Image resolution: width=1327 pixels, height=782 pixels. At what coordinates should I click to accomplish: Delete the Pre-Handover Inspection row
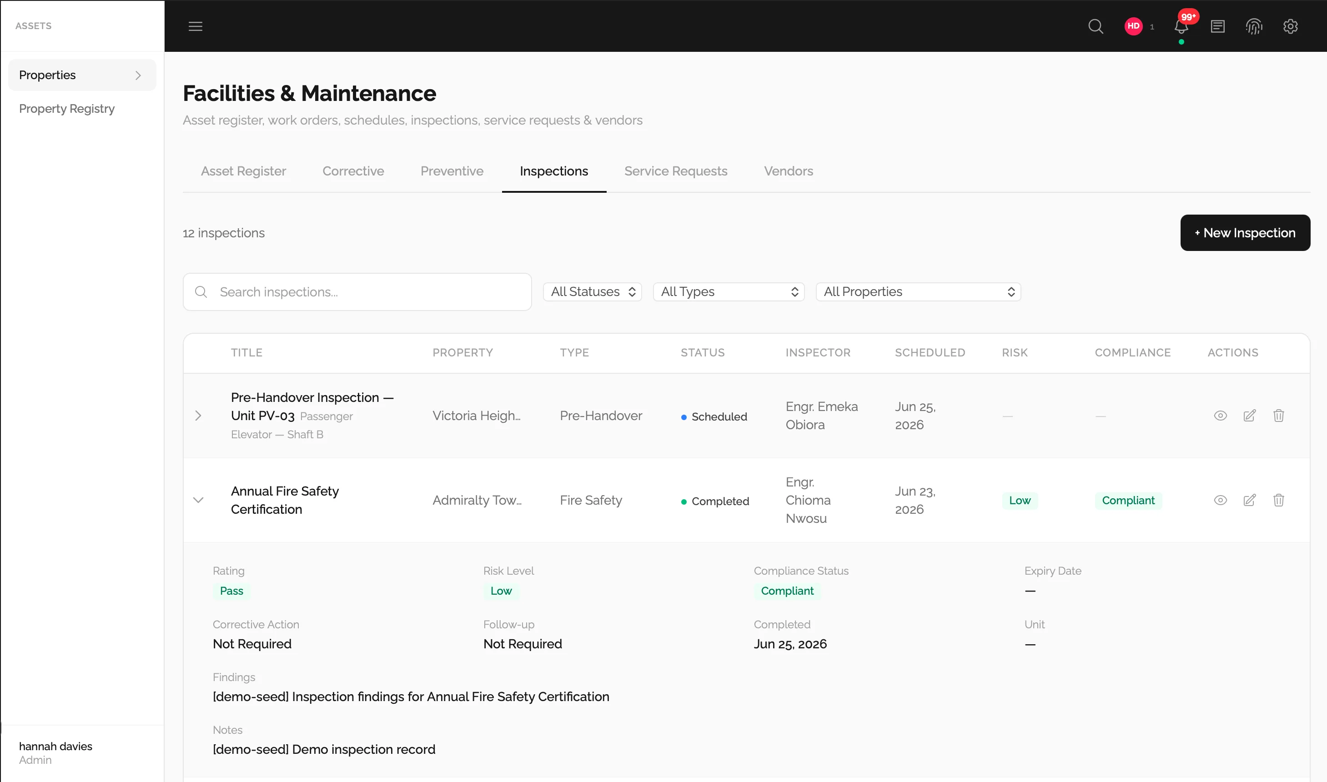coord(1278,416)
